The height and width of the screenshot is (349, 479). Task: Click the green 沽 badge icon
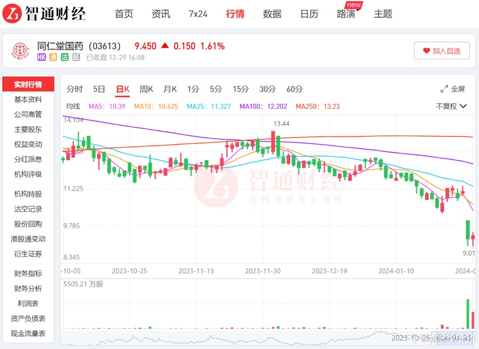[65, 57]
